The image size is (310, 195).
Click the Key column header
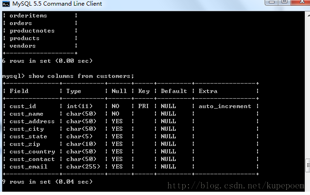144,91
